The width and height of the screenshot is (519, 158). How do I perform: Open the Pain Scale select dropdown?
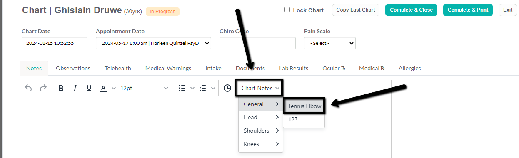(x=330, y=43)
